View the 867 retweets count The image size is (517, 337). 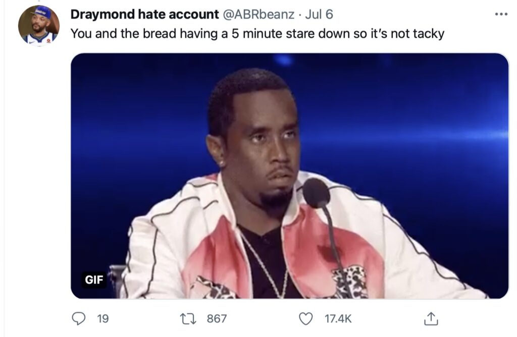[217, 318]
